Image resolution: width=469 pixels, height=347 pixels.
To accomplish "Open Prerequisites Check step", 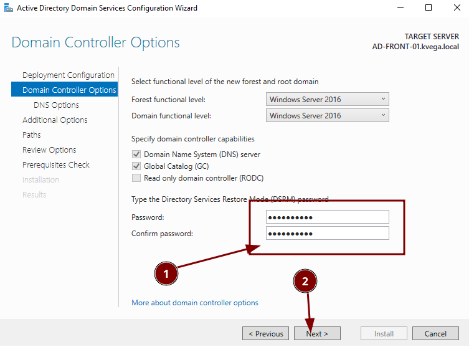I will [x=56, y=165].
